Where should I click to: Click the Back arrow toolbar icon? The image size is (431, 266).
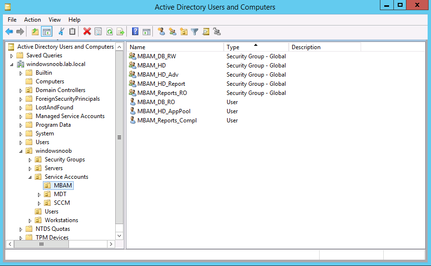point(9,32)
